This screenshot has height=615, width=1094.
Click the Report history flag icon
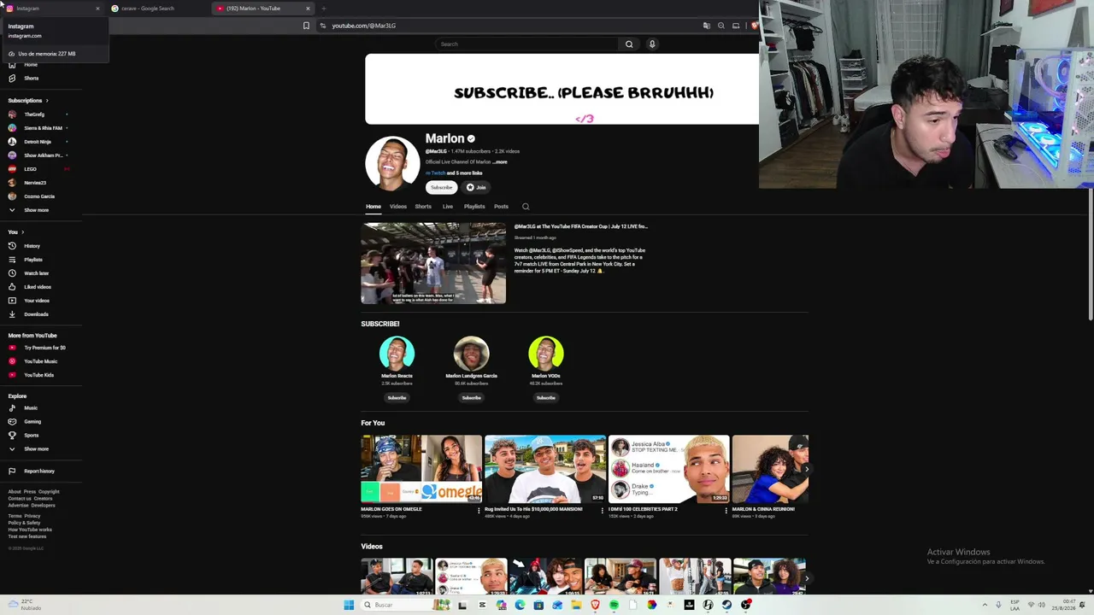[x=12, y=471]
